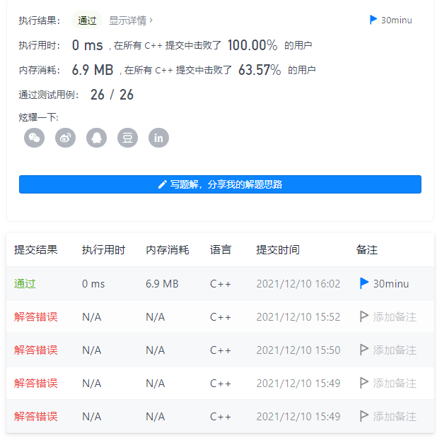The image size is (437, 445).
Task: Edit the 30minu note in the 16:02 row
Action: pos(391,283)
